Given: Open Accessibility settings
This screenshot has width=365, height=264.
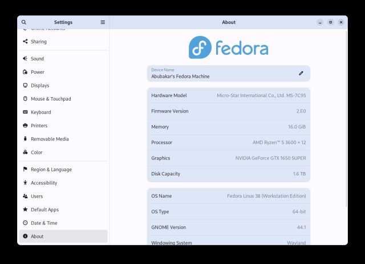Looking at the screenshot, I should [63, 183].
